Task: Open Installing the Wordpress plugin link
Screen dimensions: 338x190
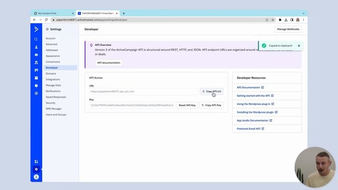Action: click(x=257, y=112)
